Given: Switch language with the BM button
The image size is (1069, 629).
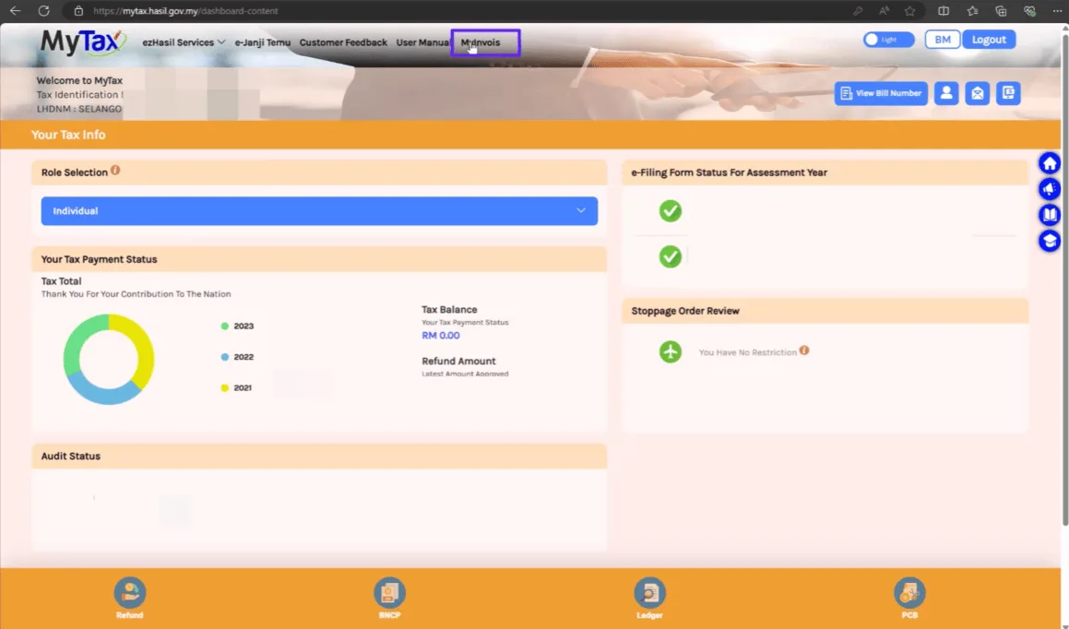Looking at the screenshot, I should coord(943,40).
